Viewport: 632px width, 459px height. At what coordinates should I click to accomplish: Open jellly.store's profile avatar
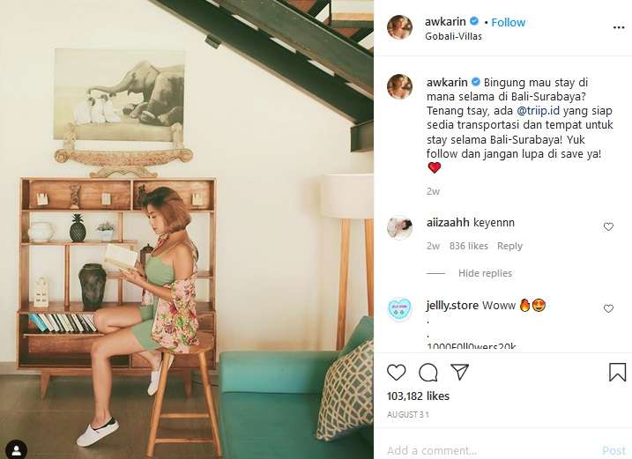click(x=399, y=309)
